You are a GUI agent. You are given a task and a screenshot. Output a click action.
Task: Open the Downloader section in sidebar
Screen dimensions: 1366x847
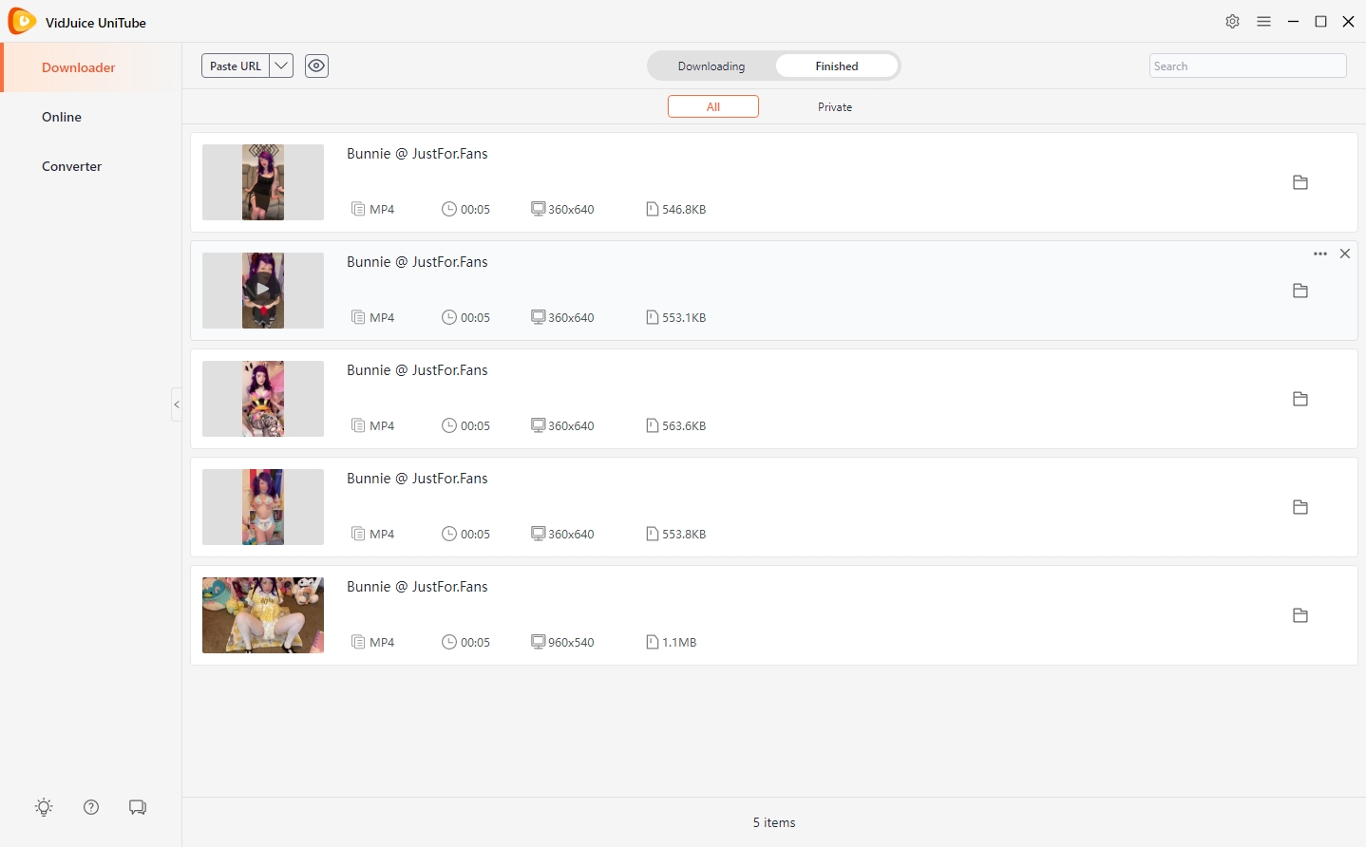(91, 67)
